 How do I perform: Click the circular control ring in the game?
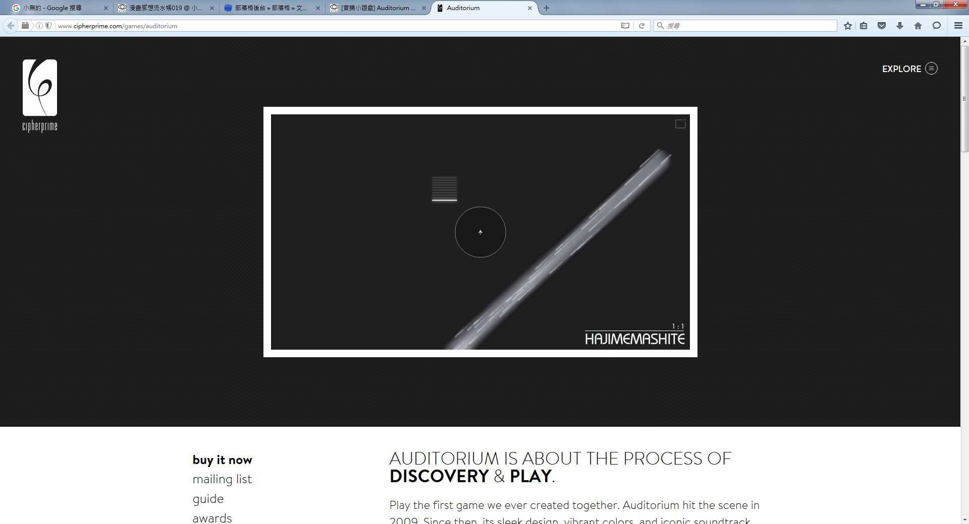coord(480,232)
